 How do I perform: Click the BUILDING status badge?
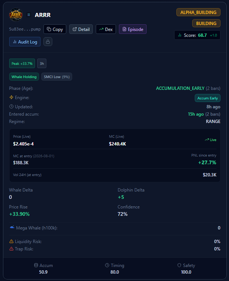click(206, 23)
